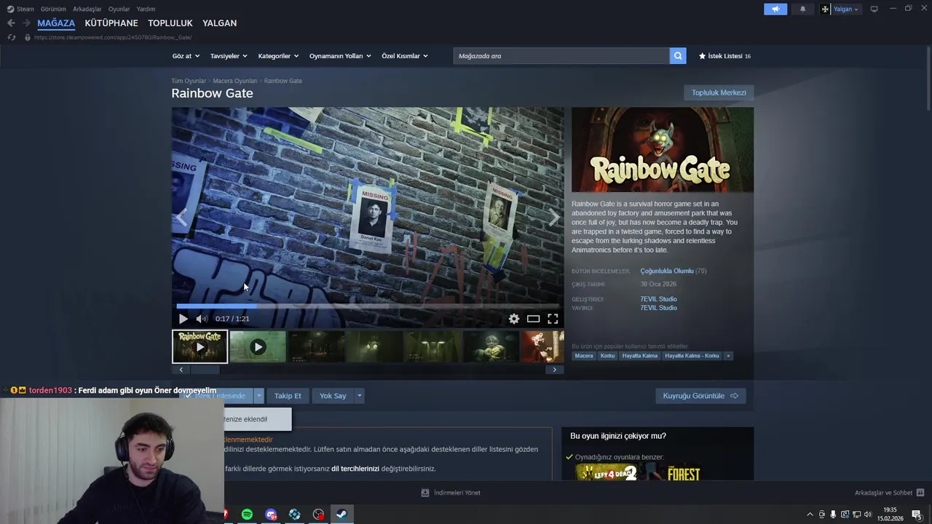The image size is (932, 524).
Task: Open developer 7EVIL Studio link
Action: (x=658, y=299)
